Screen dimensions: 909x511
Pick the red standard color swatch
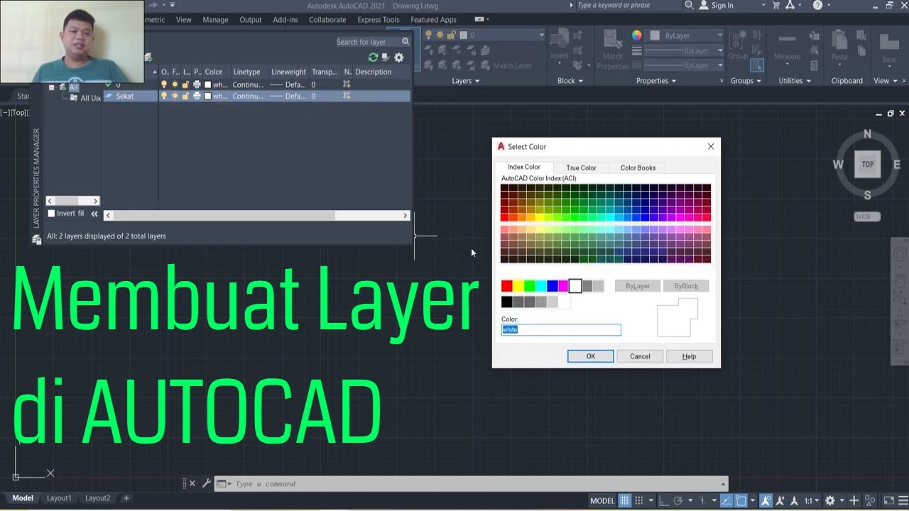pyautogui.click(x=507, y=286)
